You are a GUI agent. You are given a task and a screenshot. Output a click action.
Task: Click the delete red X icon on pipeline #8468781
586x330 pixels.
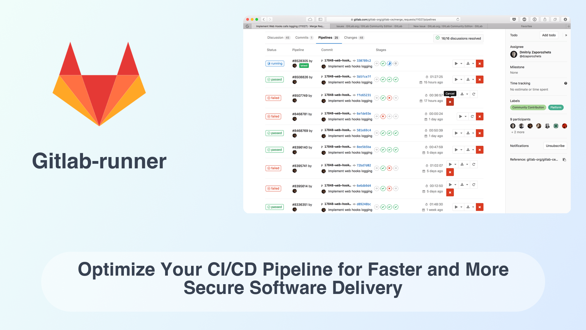click(480, 116)
